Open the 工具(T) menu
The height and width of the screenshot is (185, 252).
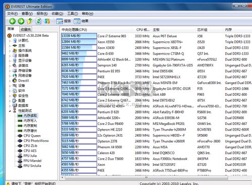[x=73, y=14]
